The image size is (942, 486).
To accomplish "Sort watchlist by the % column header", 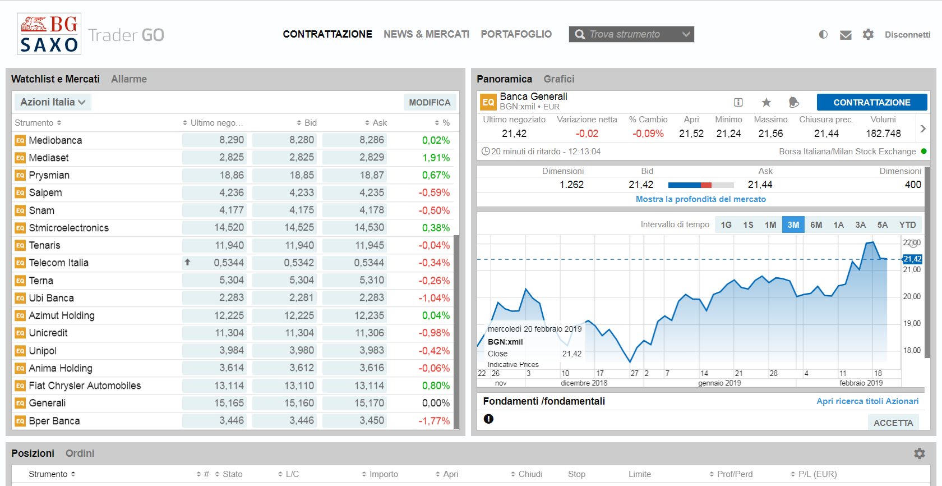I will [x=442, y=123].
